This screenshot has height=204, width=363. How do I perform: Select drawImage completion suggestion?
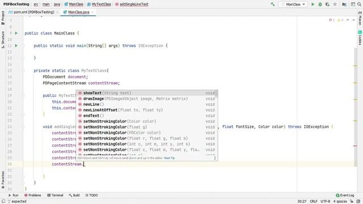pos(145,99)
